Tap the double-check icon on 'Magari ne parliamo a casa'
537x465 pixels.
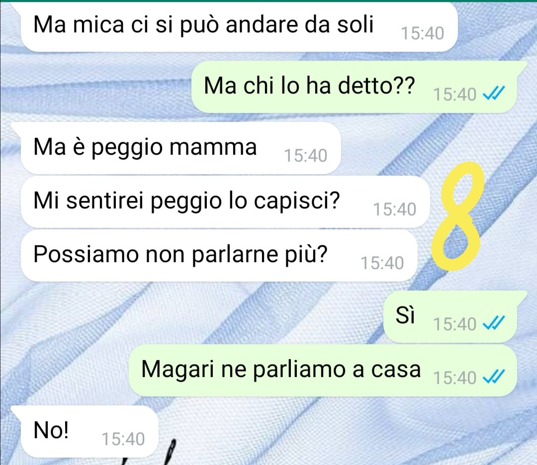pyautogui.click(x=494, y=377)
